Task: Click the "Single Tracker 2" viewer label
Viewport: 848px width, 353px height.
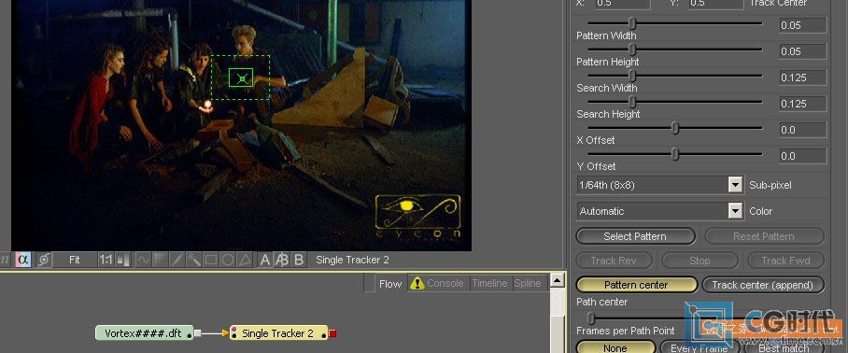Action: [352, 260]
